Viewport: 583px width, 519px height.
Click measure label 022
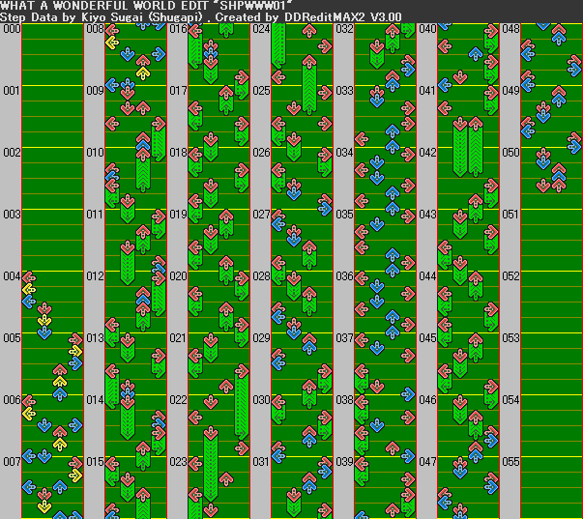click(178, 400)
